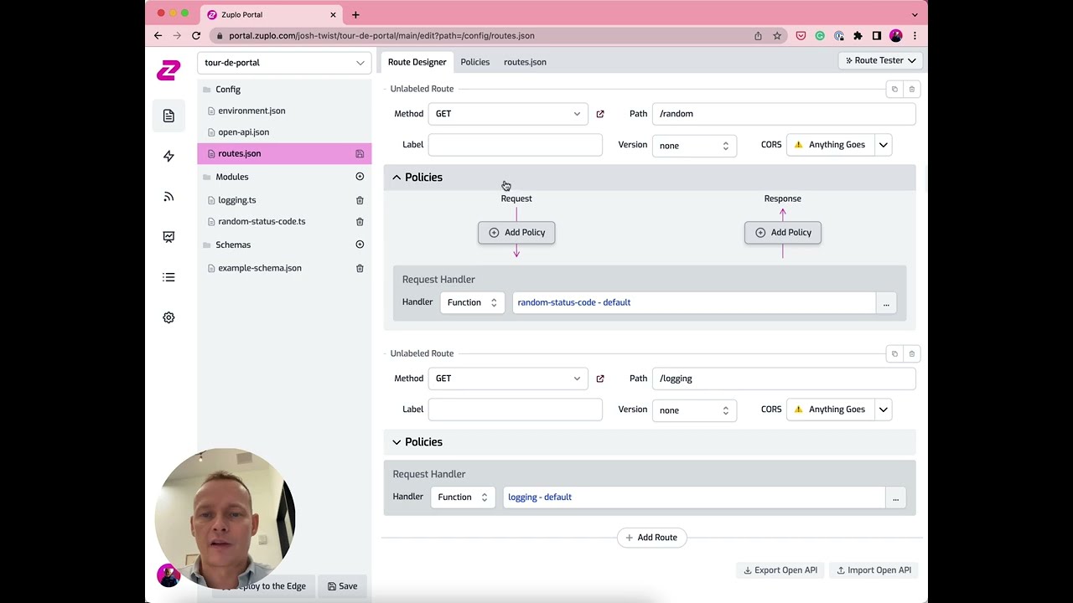Open the tour-de-portal project dropdown
Viewport: 1073px width, 603px height.
284,63
